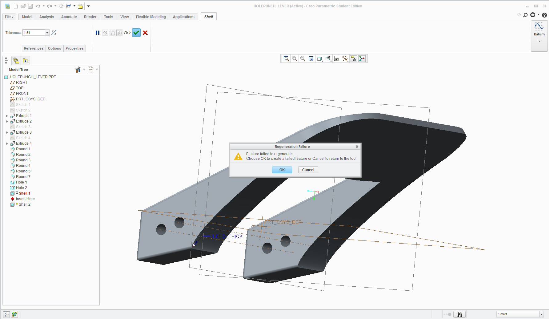Expand the Extrude 1 tree node
The height and width of the screenshot is (319, 554).
coord(7,116)
